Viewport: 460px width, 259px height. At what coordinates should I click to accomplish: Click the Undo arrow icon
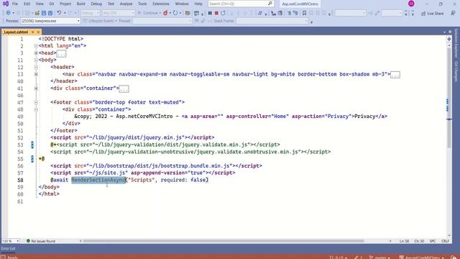click(59, 13)
